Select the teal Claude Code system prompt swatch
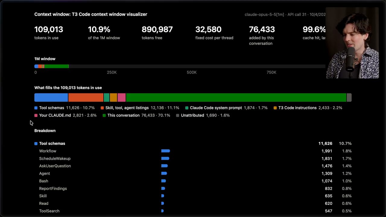Image resolution: width=386 pixels, height=217 pixels. coord(187,108)
